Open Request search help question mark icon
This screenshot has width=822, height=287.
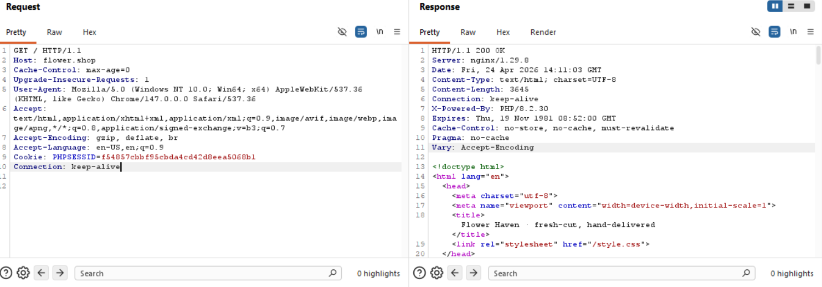7,273
